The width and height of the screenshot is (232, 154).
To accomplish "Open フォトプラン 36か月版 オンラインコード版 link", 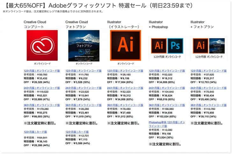I will [x=83, y=105].
